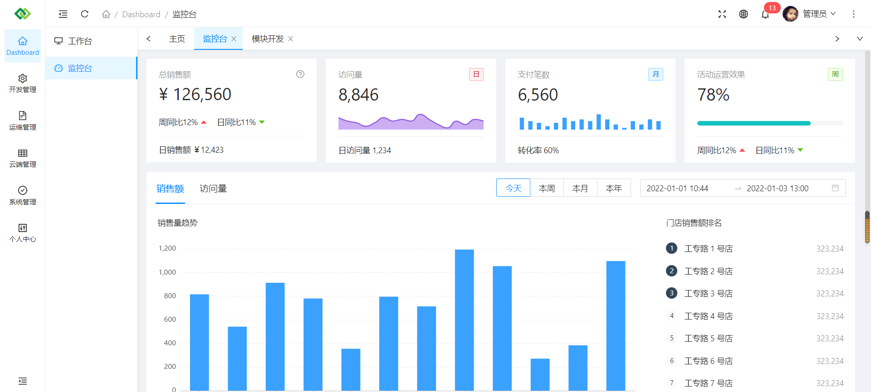871x392 pixels.
Task: Click the tallest bar in 销售量趋势 chart
Action: 465,319
